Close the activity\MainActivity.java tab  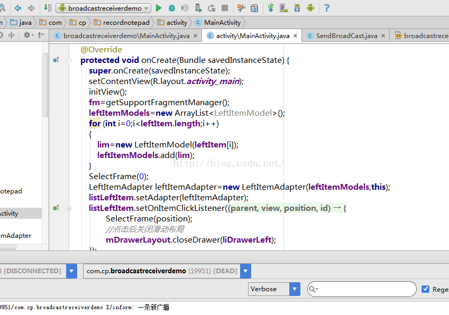pos(295,36)
